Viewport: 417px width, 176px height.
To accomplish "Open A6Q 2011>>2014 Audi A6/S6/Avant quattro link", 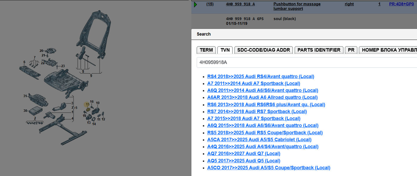I will pos(263,90).
